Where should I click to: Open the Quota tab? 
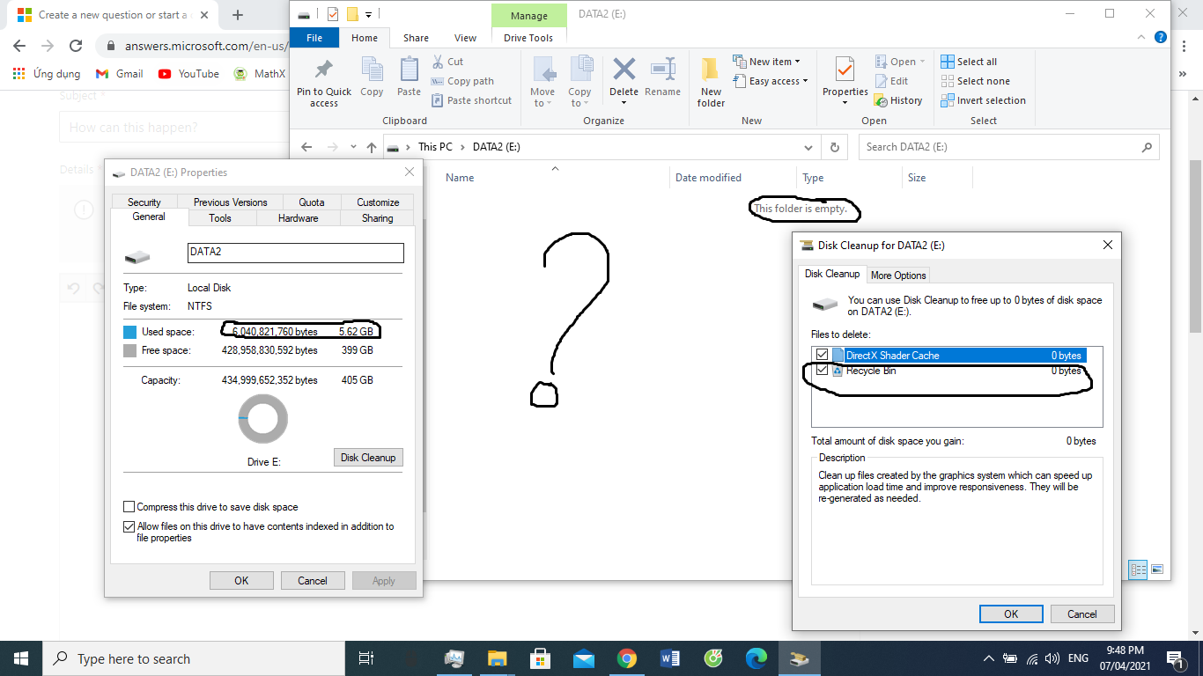[x=312, y=202]
